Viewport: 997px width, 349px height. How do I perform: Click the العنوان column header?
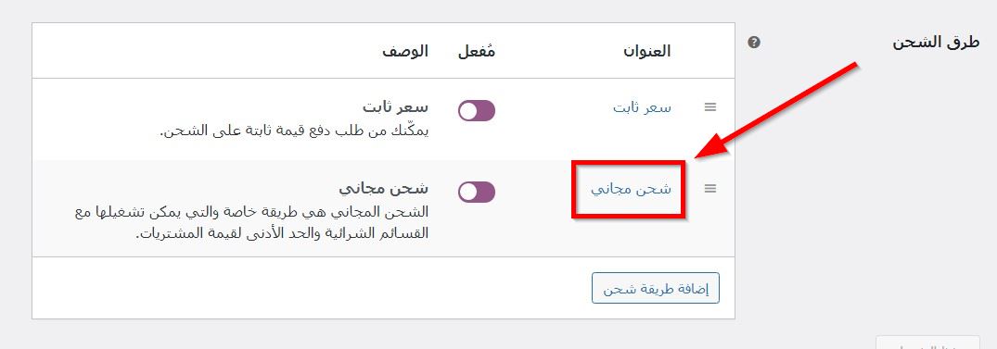click(x=646, y=52)
